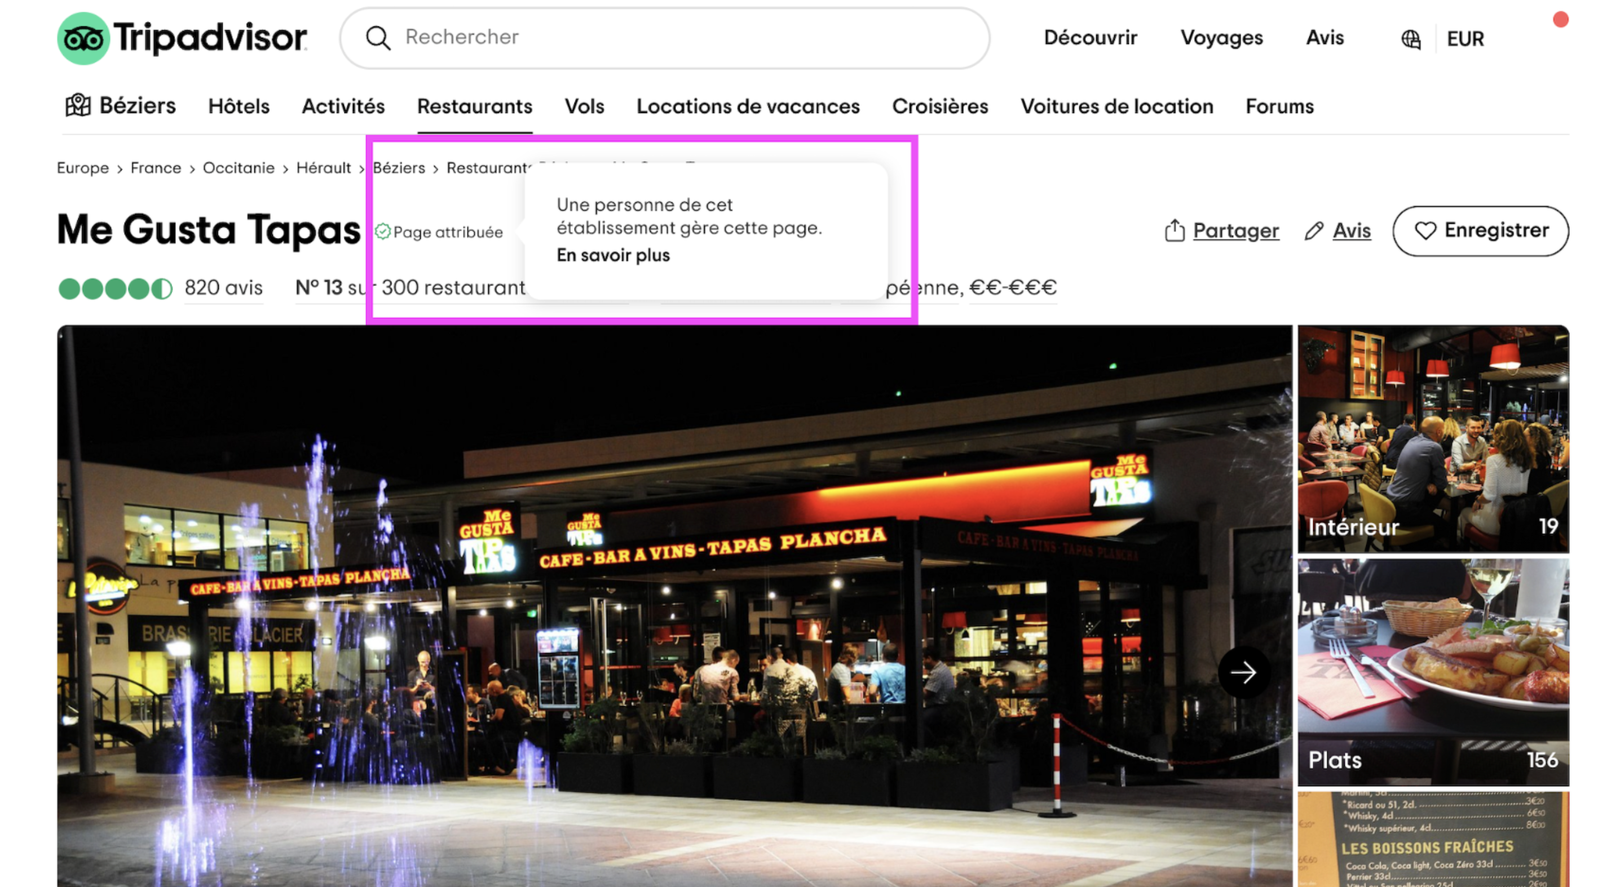
Task: Click the Béziers map icon
Action: 78,105
